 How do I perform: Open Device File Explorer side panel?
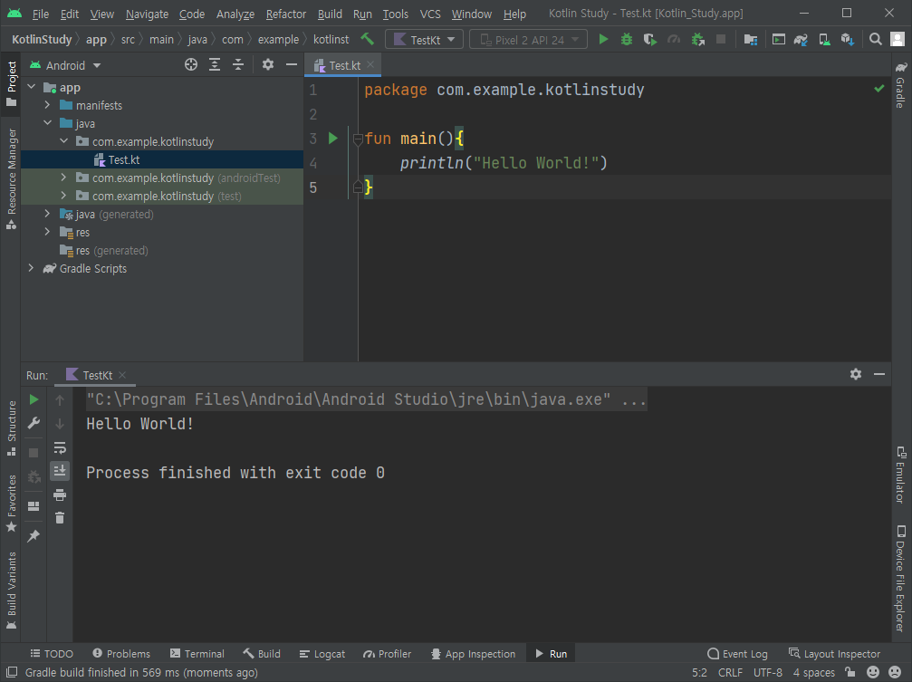tap(901, 579)
